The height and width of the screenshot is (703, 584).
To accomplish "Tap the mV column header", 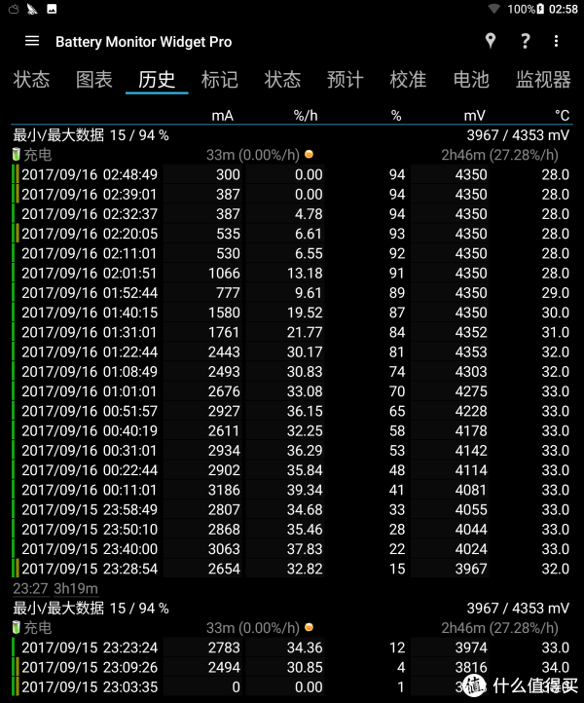I will [x=474, y=116].
